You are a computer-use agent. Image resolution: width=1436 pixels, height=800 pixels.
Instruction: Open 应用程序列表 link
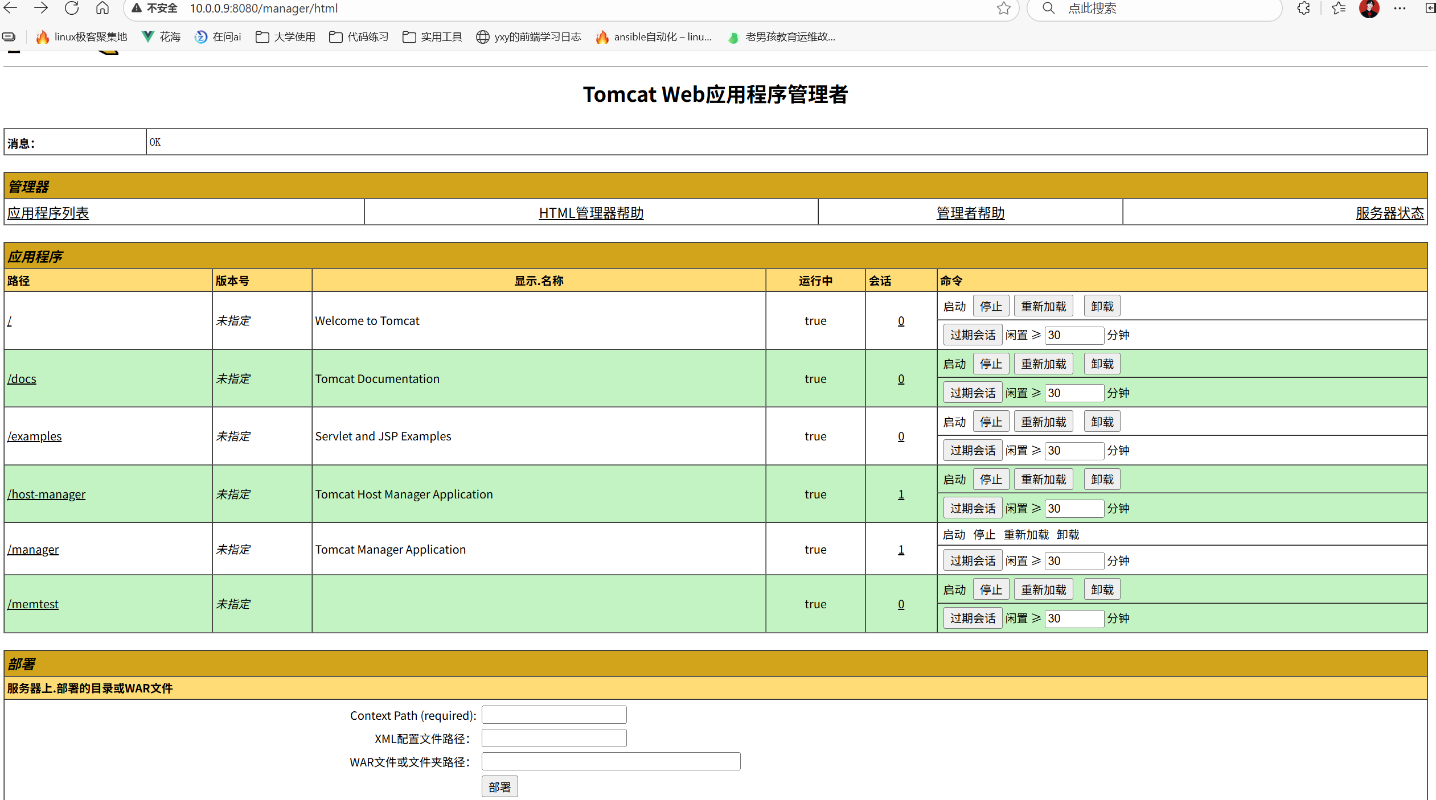[x=48, y=213]
